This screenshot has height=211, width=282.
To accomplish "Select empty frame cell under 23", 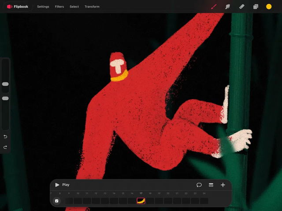I will (195, 201).
